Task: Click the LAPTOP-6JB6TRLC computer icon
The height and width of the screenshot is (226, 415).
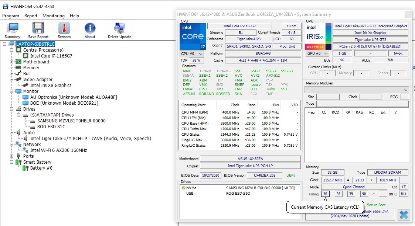Action: coord(12,44)
